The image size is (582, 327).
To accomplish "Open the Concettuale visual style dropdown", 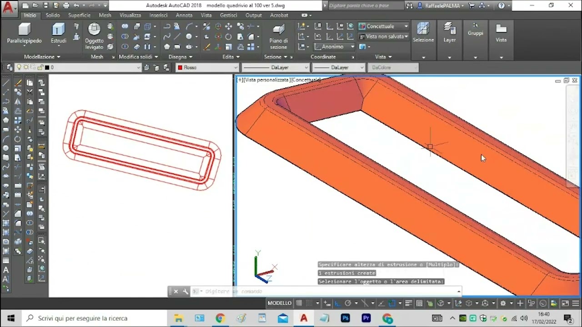I will coord(383,26).
